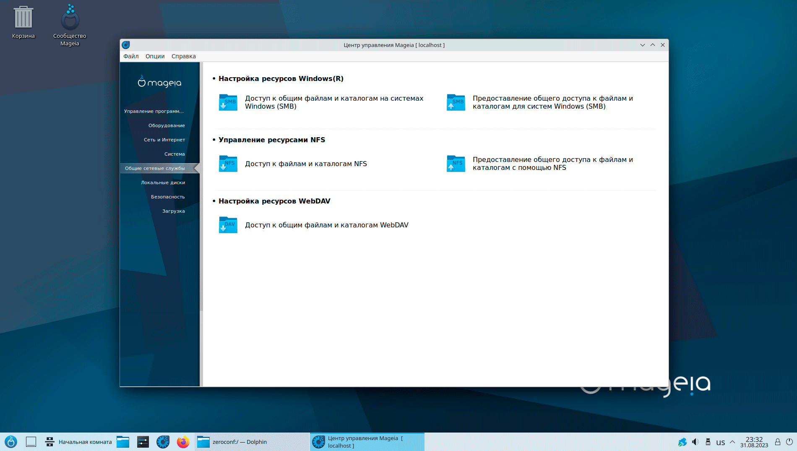797x451 pixels.
Task: Click the Настройка ресурсов Windows(R) heading
Action: point(281,78)
